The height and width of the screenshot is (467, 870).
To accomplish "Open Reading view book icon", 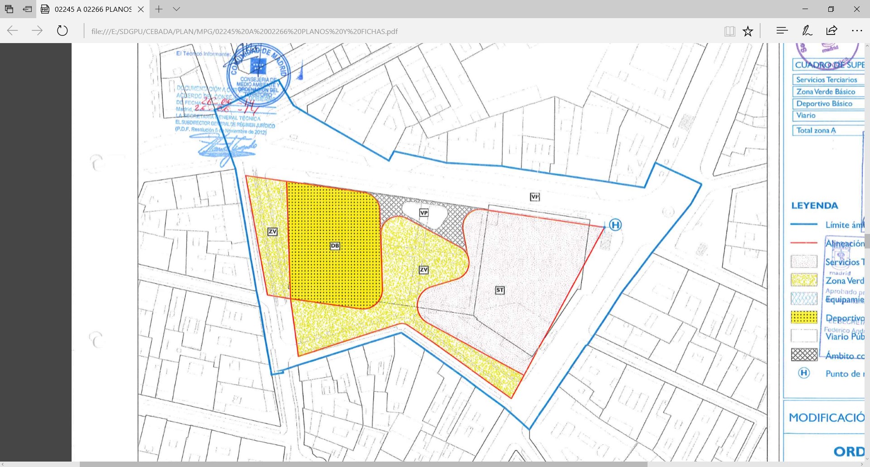I will [x=729, y=31].
